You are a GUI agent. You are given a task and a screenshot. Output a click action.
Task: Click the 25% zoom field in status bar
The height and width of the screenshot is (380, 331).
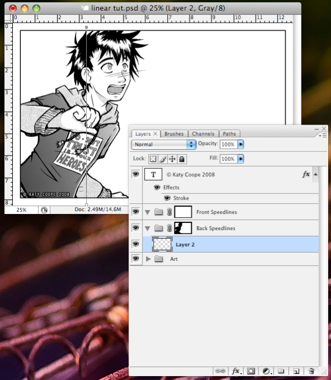click(x=21, y=210)
